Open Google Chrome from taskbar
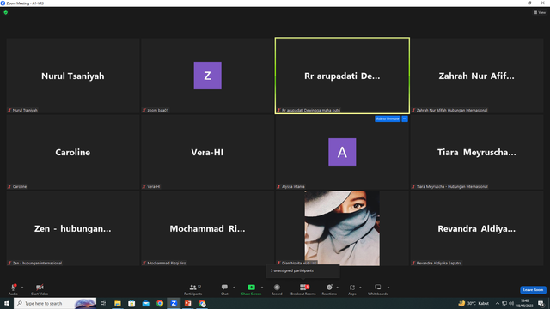 [x=160, y=303]
